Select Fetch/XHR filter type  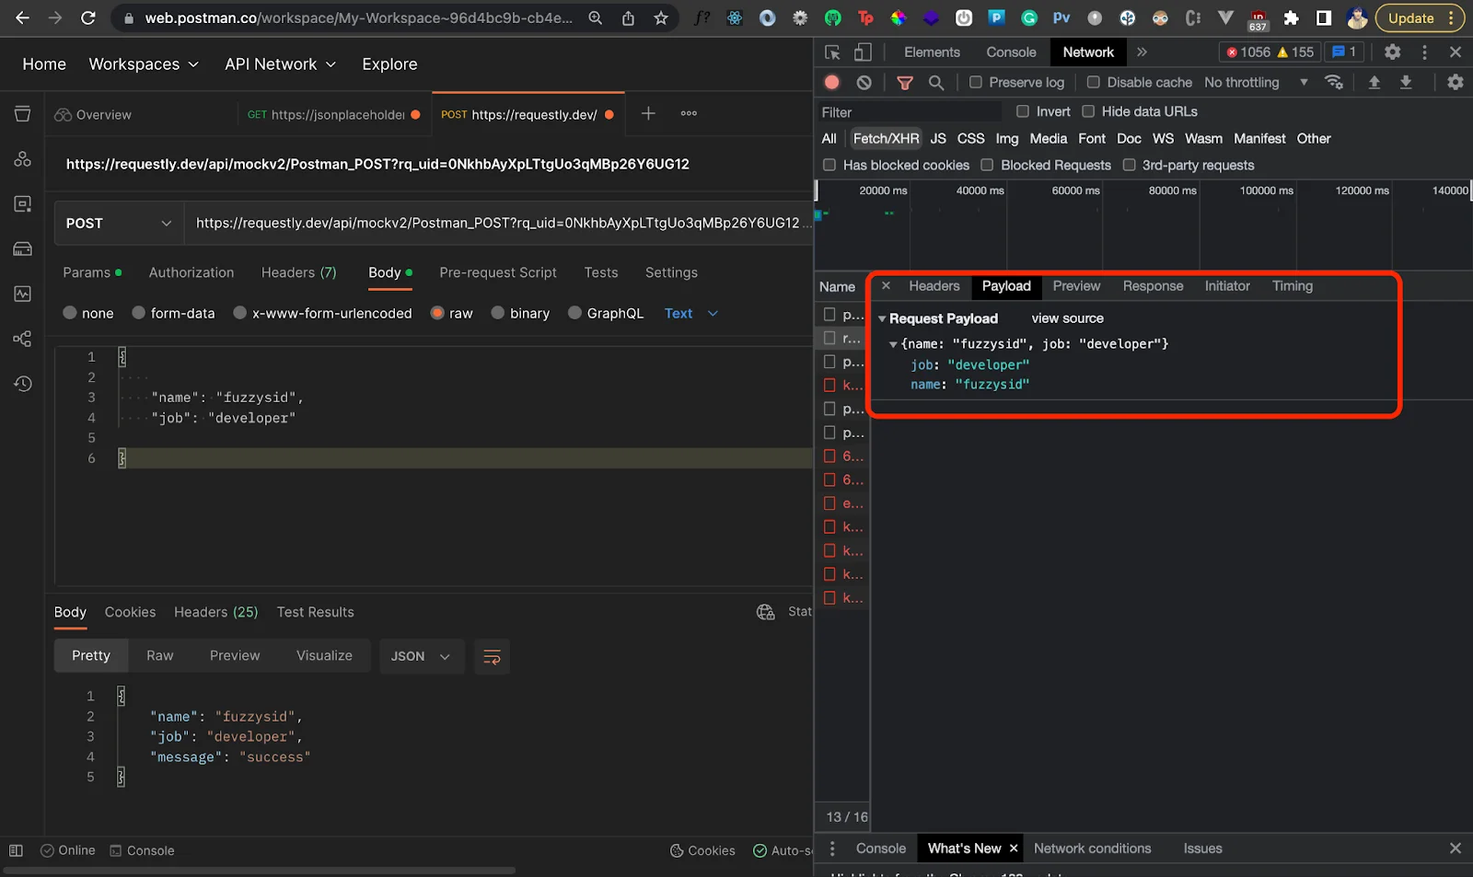pos(886,138)
